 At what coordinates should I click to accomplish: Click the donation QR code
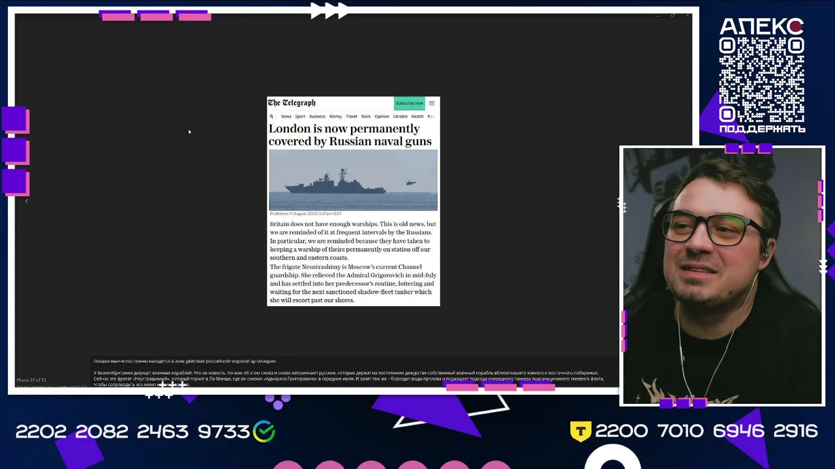pos(761,79)
